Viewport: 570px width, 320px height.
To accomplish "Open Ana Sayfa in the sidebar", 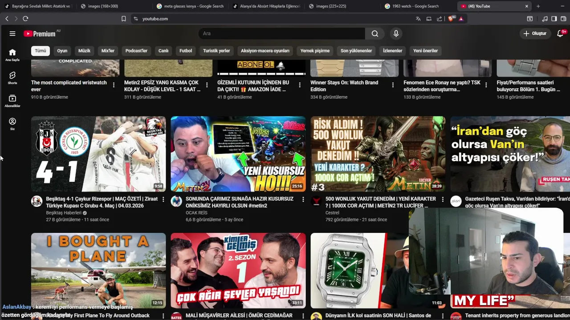I will [12, 55].
